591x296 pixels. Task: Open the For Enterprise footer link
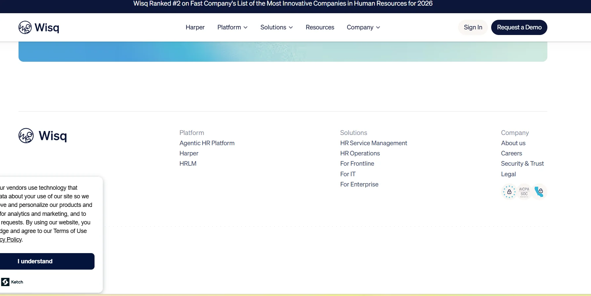click(359, 184)
